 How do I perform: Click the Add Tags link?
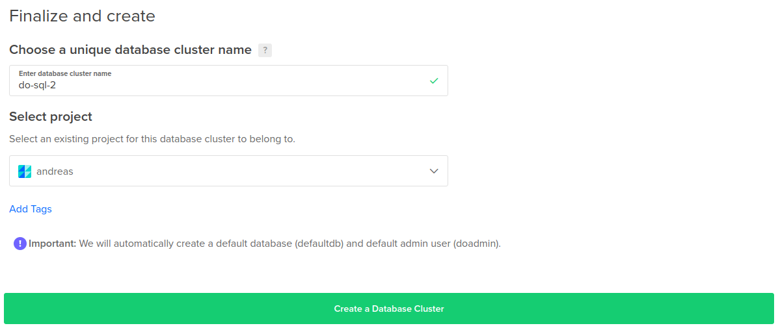click(31, 209)
